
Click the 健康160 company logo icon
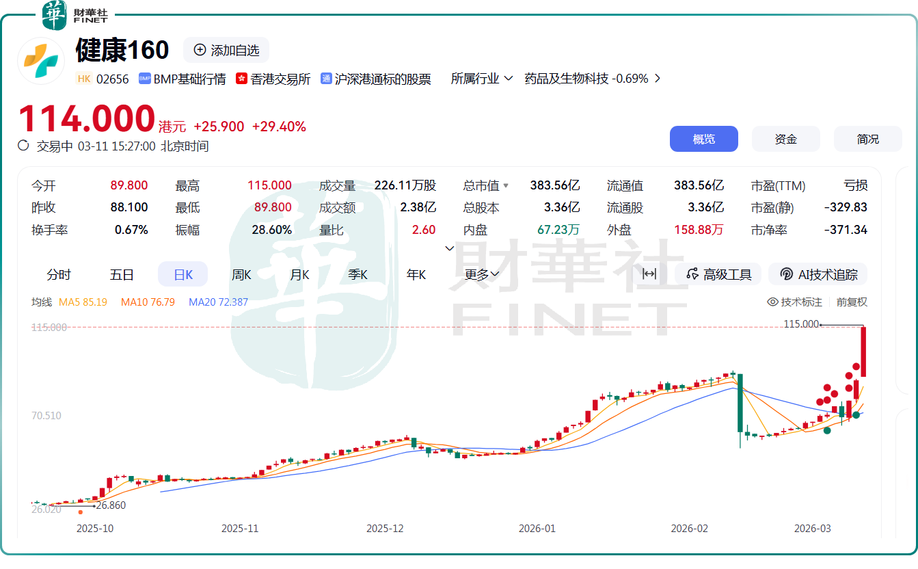40,61
